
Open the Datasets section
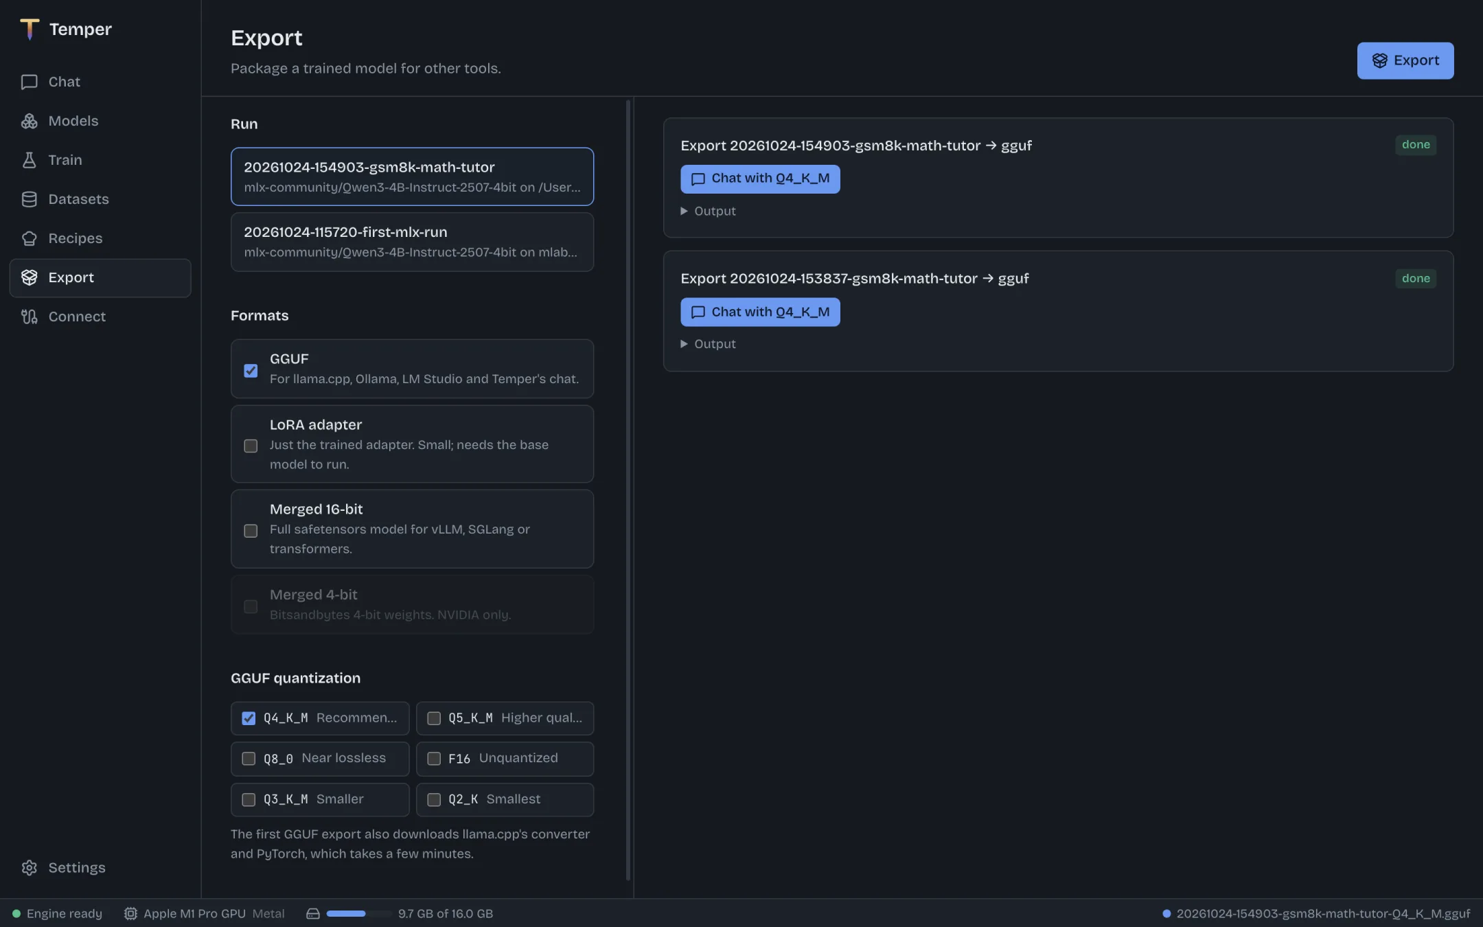point(100,199)
